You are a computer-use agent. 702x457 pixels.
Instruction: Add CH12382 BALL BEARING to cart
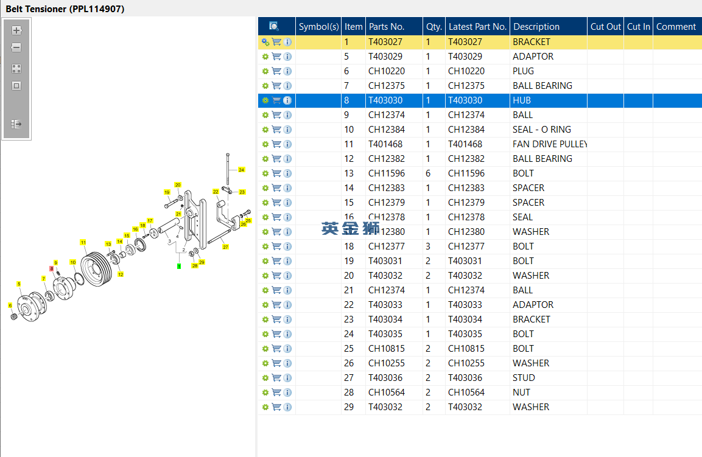[x=276, y=159]
